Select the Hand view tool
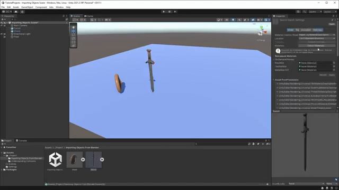 74,27
